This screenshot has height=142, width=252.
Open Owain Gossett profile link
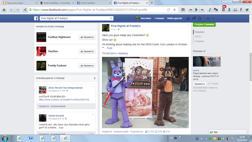tap(56, 116)
